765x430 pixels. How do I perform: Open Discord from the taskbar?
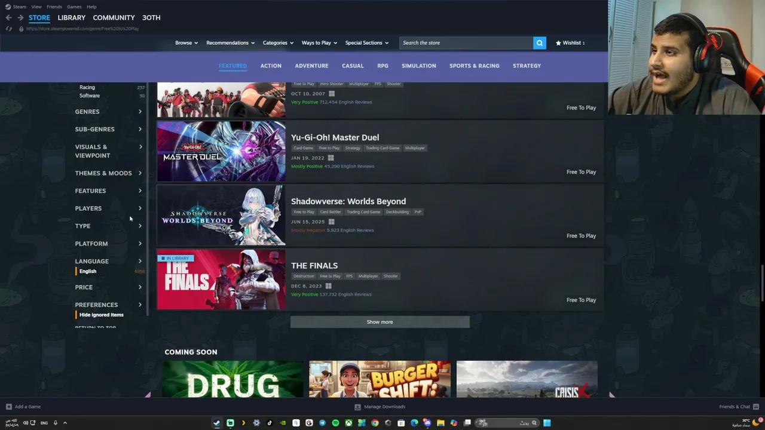coord(427,423)
